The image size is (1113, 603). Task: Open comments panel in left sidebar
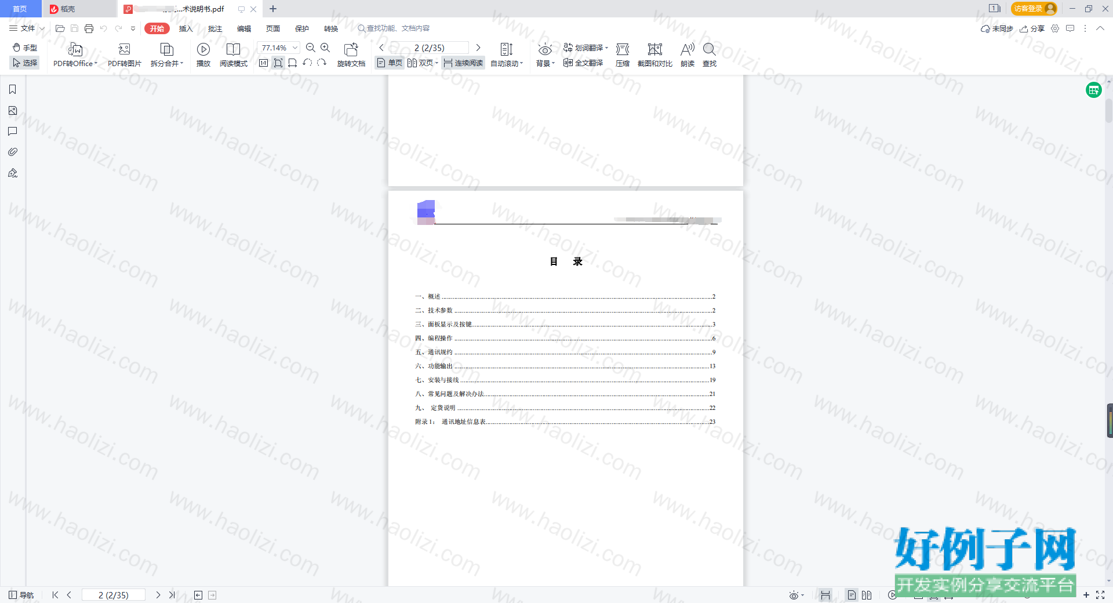tap(13, 131)
